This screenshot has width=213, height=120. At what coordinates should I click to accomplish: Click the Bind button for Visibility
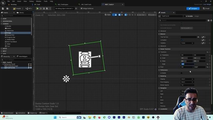point(203,43)
